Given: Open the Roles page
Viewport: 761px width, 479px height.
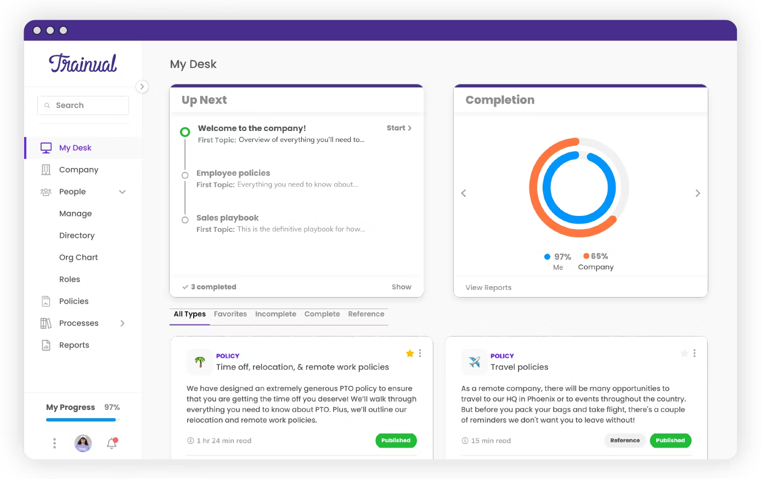Looking at the screenshot, I should [x=70, y=280].
